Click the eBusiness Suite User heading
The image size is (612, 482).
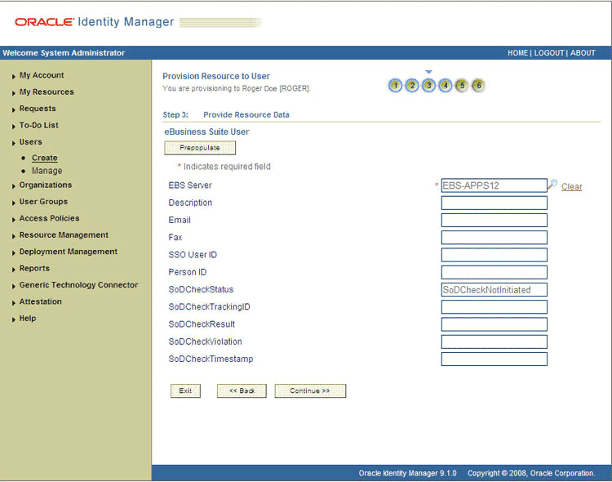(206, 132)
